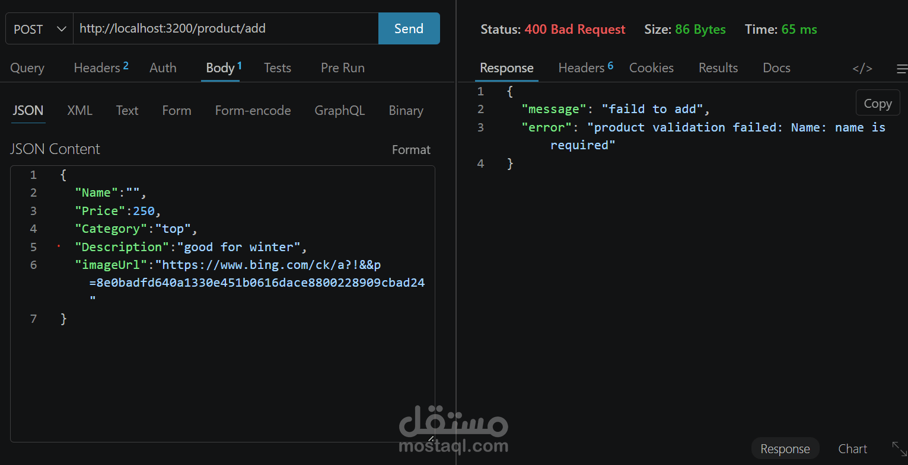The height and width of the screenshot is (465, 908).
Task: Switch to Response view at bottom
Action: [785, 449]
